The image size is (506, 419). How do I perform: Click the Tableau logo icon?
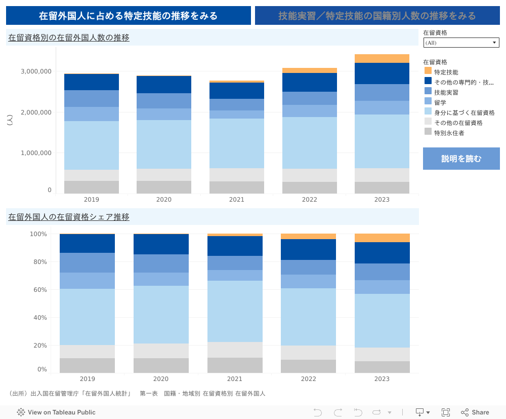(x=21, y=412)
